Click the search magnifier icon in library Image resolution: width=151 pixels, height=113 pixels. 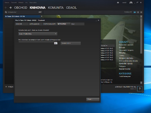coord(6,12)
